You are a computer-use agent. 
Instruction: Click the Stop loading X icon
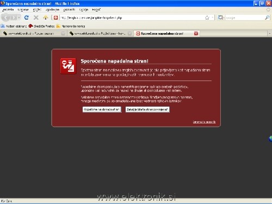[x=36, y=17]
